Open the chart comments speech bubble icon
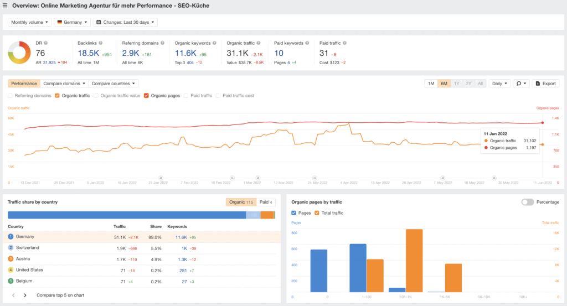The height and width of the screenshot is (306, 567). click(521, 84)
